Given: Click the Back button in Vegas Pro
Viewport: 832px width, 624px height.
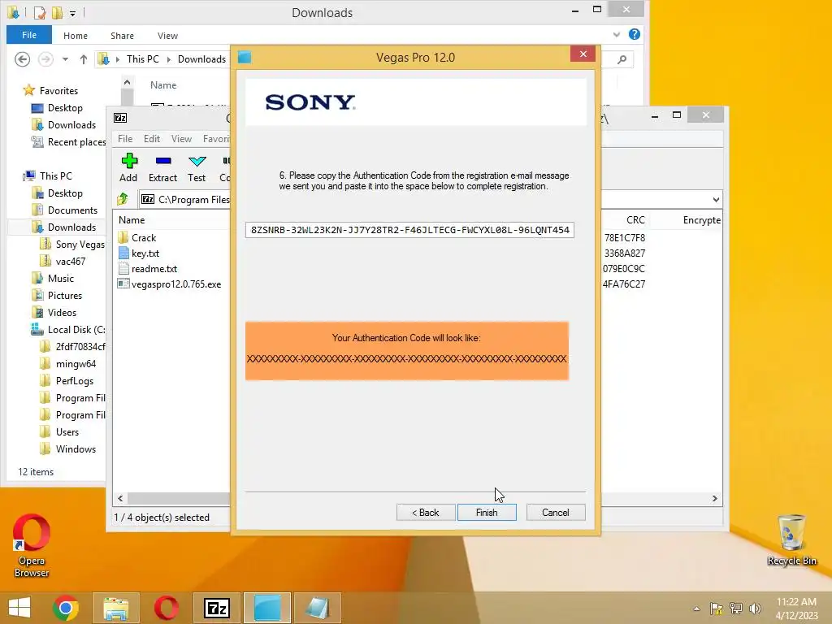Looking at the screenshot, I should click(x=426, y=513).
